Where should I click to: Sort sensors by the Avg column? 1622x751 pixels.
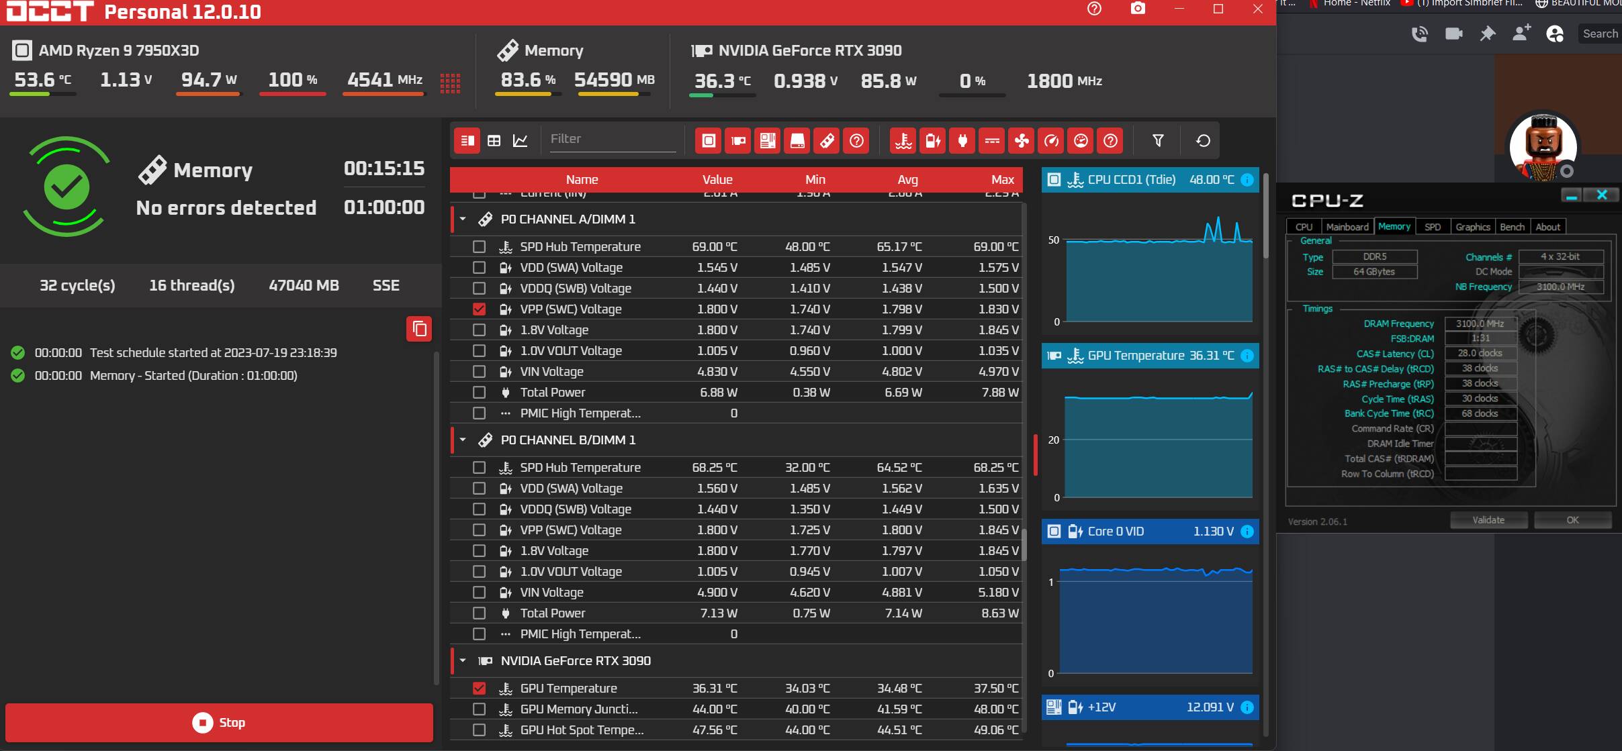coord(907,180)
